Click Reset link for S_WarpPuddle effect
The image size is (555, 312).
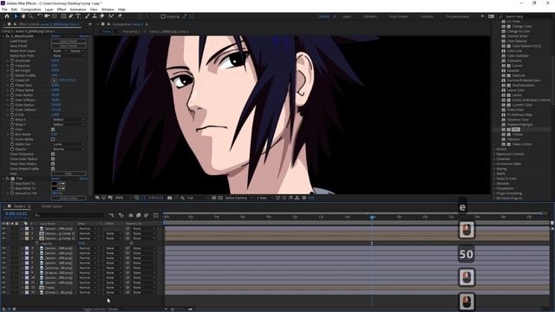point(55,36)
